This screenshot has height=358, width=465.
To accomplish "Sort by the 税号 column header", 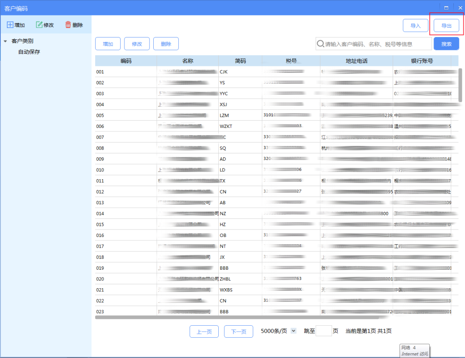I will pos(291,61).
